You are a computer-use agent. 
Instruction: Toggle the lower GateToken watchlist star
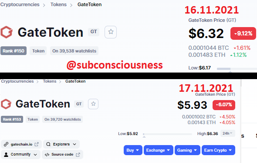coord(93,104)
